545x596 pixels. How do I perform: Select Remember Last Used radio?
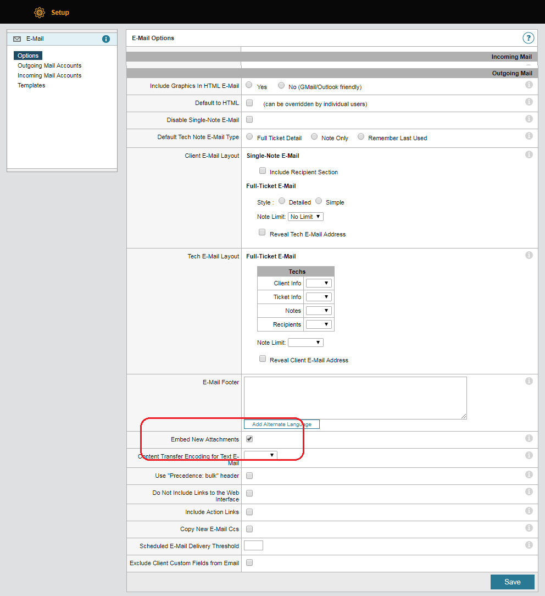361,136
